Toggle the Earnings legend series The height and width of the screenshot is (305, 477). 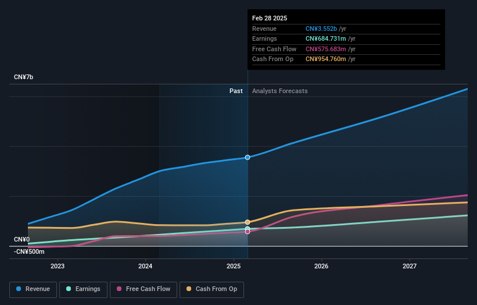83,289
